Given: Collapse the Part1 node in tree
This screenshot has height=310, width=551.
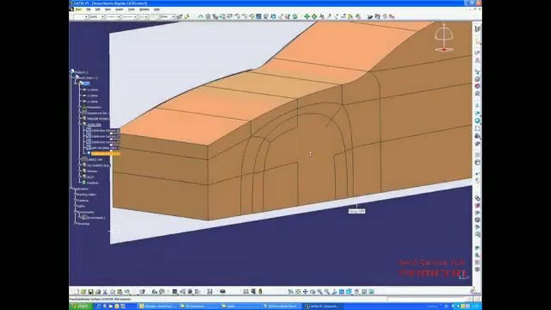Looking at the screenshot, I should [75, 78].
